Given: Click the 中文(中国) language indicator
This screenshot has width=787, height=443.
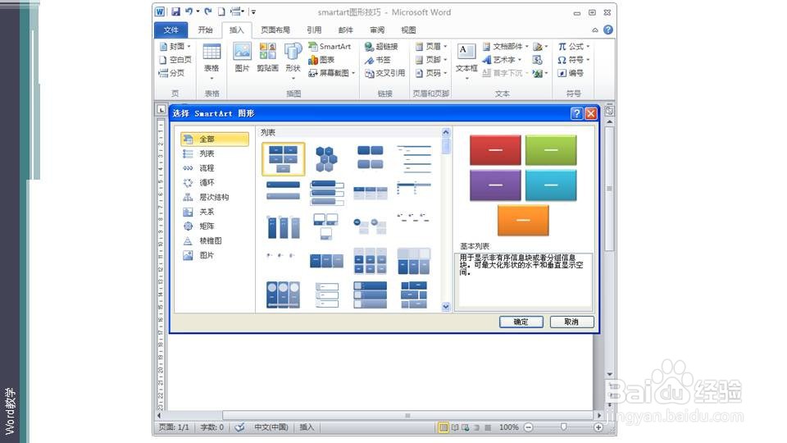Looking at the screenshot, I should point(271,427).
